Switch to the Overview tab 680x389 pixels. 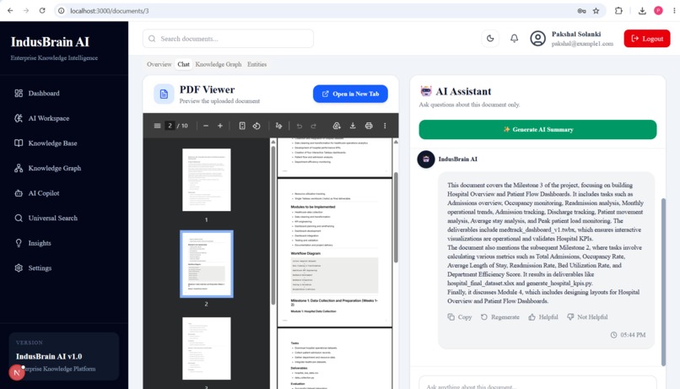pyautogui.click(x=159, y=64)
